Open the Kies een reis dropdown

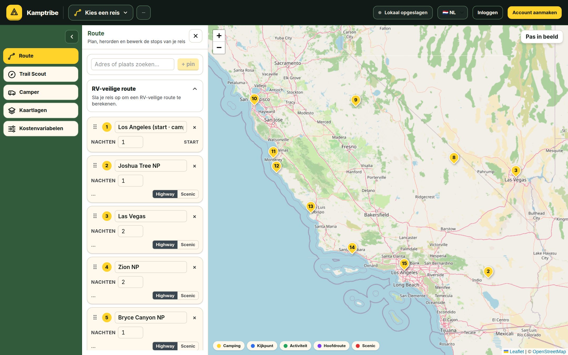(101, 13)
